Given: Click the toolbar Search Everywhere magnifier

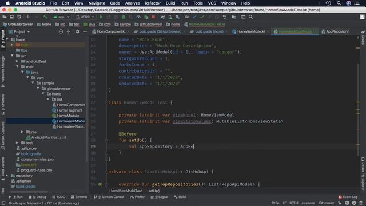Looking at the screenshot, I should tap(250, 17).
